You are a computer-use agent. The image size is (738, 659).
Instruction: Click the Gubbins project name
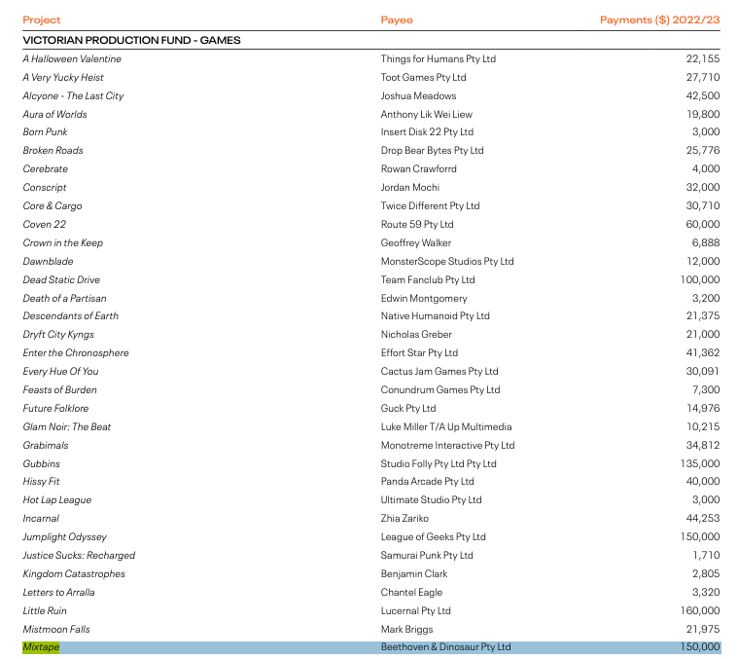pos(42,464)
